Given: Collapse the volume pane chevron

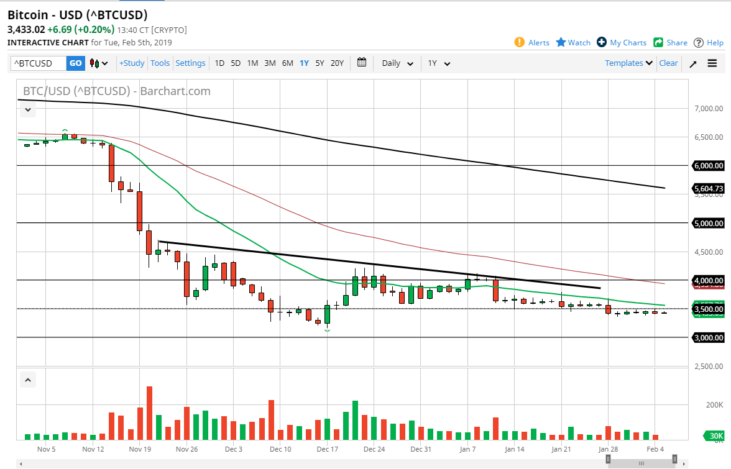Looking at the screenshot, I should [x=28, y=380].
